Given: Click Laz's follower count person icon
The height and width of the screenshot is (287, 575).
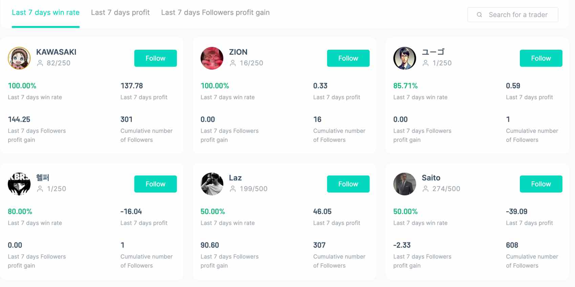Looking at the screenshot, I should pyautogui.click(x=233, y=189).
